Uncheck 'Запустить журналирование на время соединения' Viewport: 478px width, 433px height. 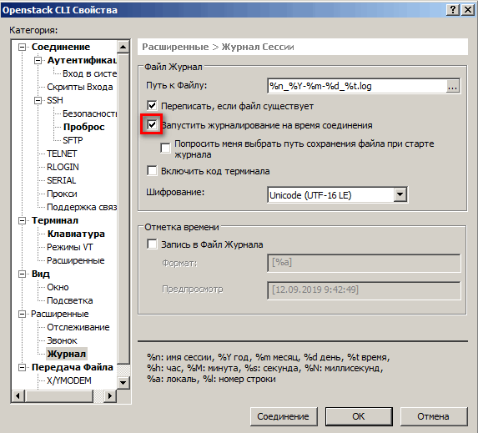(152, 124)
